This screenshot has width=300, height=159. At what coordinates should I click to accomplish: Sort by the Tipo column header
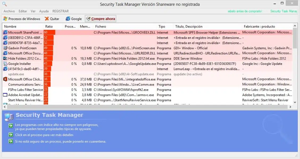coord(162,26)
